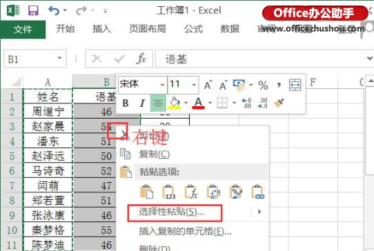Toggle center alignment in mini toolbar
This screenshot has width=374, height=251.
point(158,103)
